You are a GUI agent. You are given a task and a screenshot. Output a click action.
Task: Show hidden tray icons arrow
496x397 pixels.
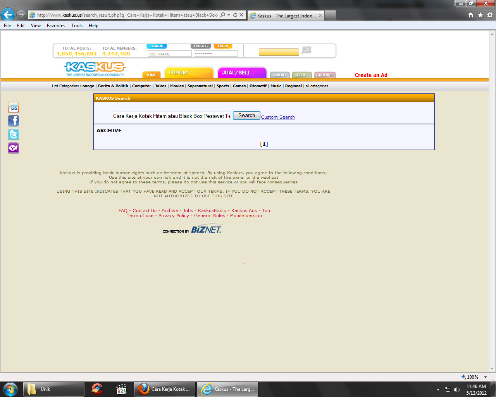(438, 390)
